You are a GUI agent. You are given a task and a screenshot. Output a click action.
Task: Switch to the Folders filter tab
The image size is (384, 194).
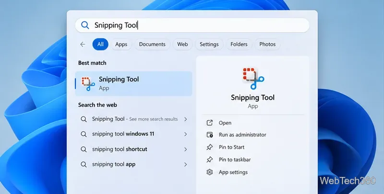pyautogui.click(x=239, y=44)
